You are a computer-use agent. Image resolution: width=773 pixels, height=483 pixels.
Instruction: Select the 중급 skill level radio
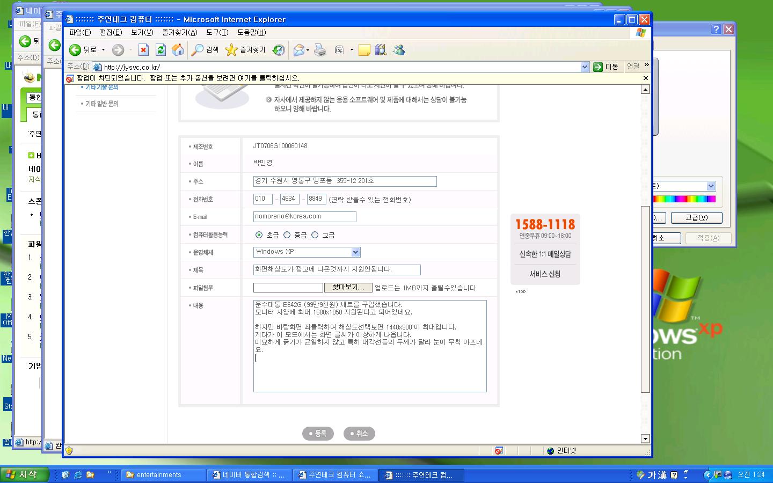pyautogui.click(x=287, y=235)
